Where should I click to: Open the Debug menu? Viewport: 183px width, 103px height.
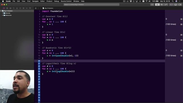tap(57, 1)
